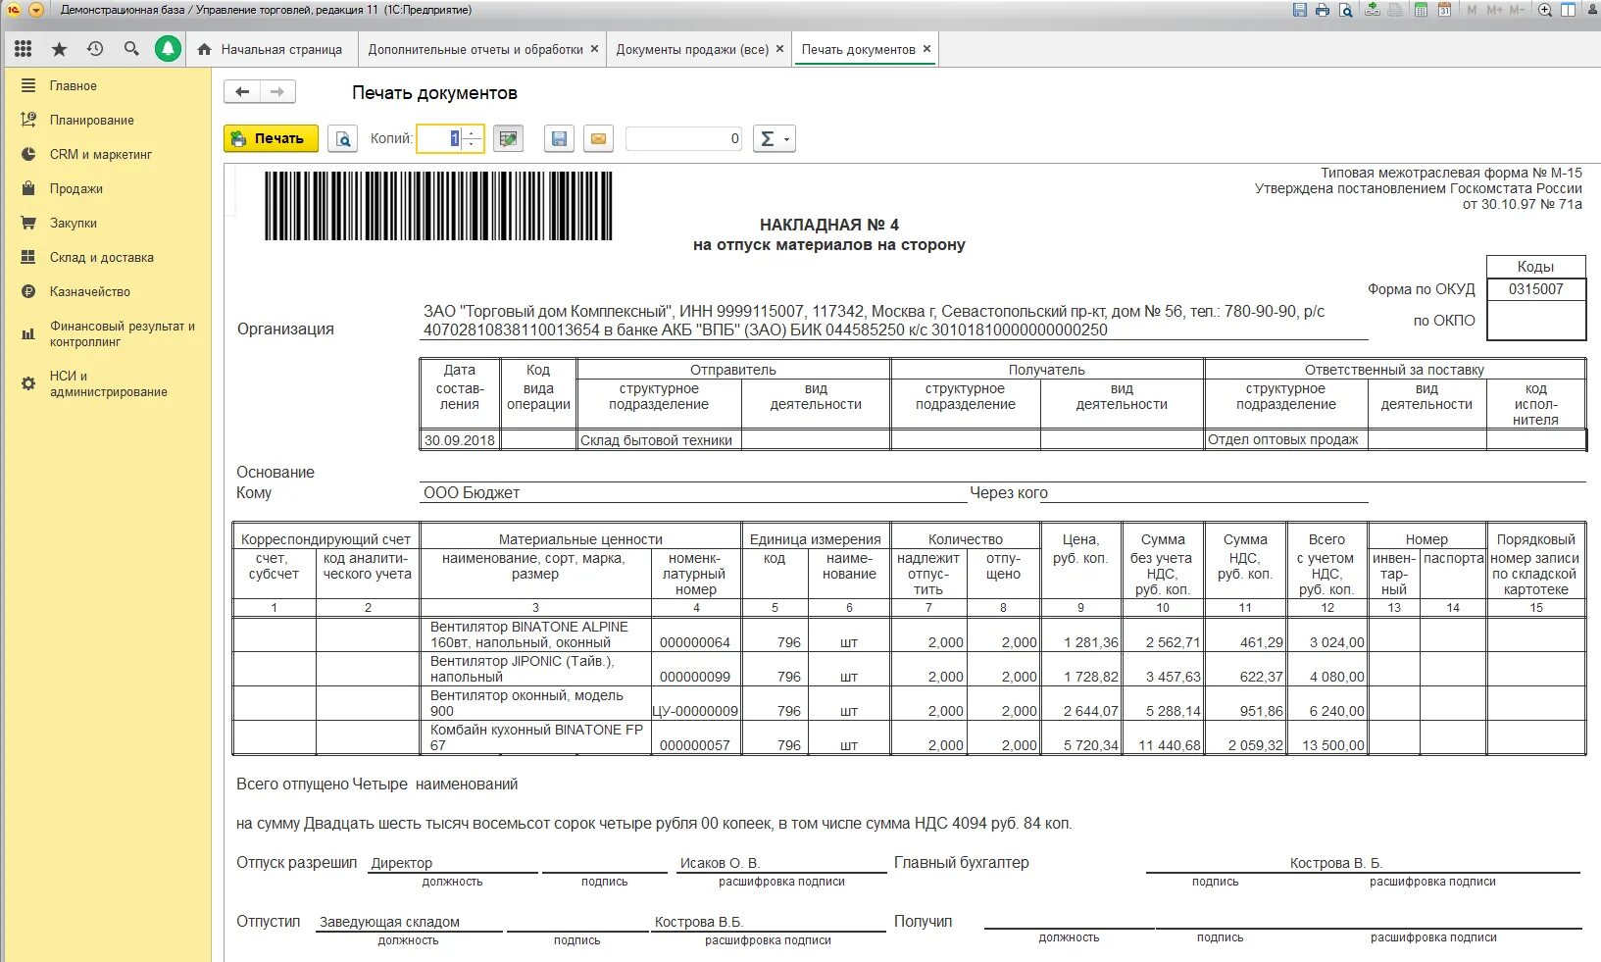
Task: Toggle the edit spreadsheet pencil icon
Action: click(508, 139)
